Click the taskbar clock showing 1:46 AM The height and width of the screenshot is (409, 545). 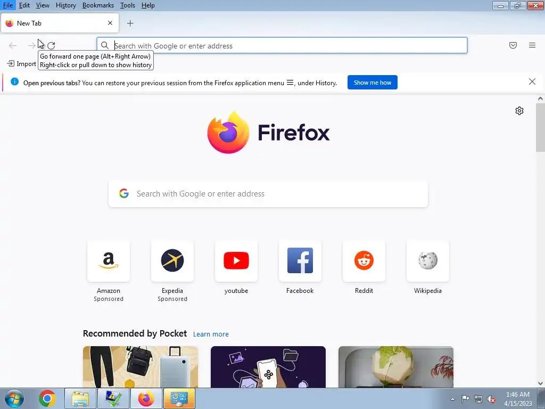click(518, 399)
